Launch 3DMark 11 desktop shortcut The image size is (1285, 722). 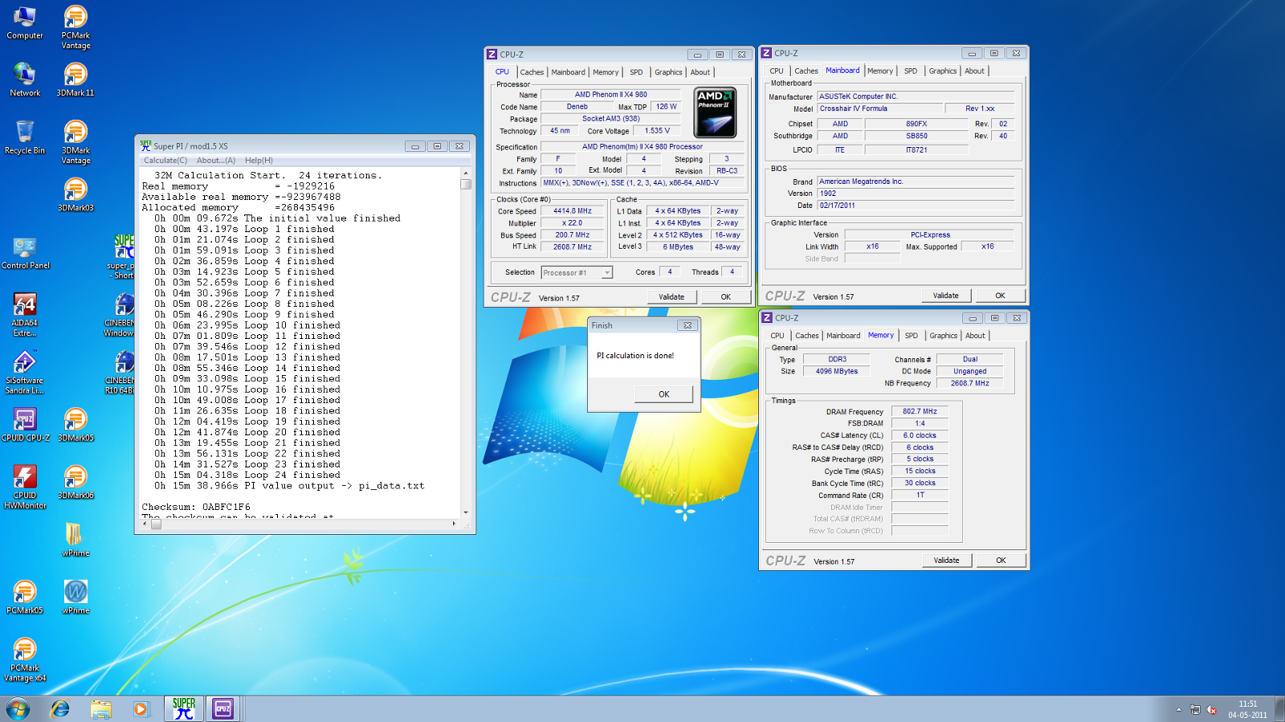click(75, 80)
